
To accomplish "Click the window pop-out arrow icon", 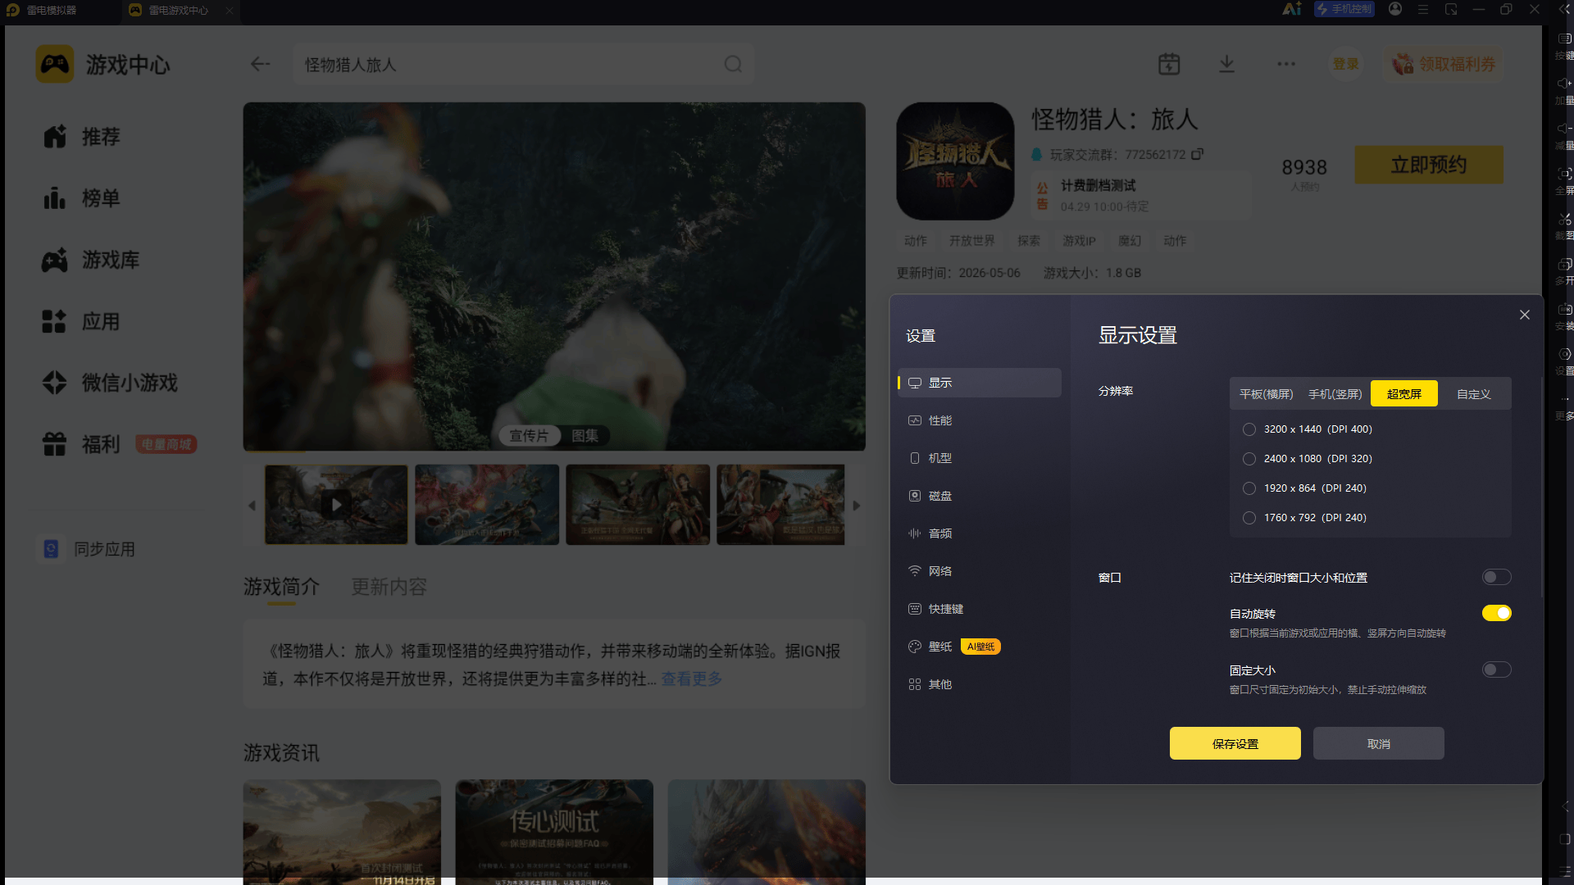I will (x=1451, y=9).
